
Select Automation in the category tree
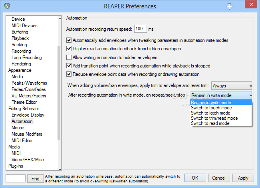point(22,121)
